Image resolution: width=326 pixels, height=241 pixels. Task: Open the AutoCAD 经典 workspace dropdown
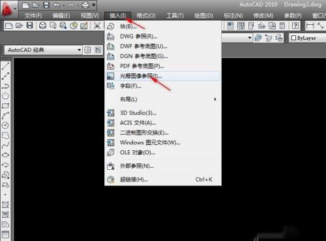coord(44,50)
